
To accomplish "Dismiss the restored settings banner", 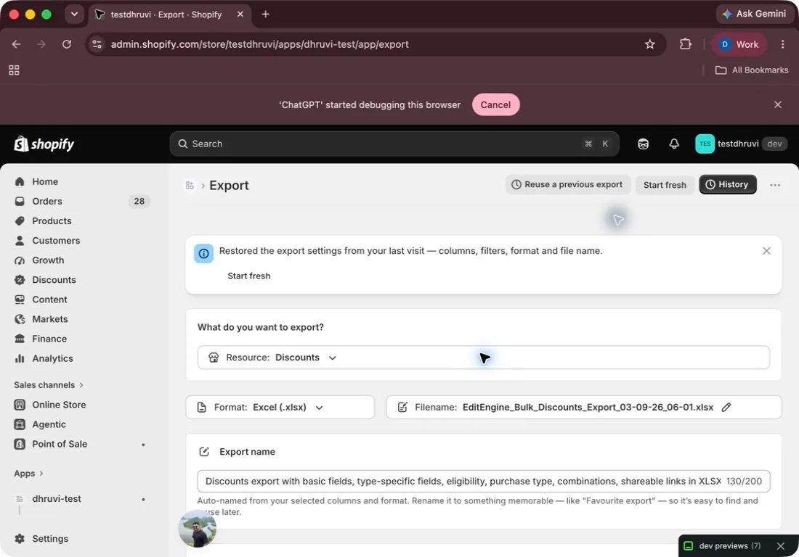I will point(766,251).
